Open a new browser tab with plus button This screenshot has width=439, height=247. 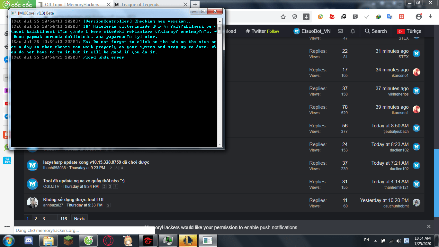click(195, 5)
